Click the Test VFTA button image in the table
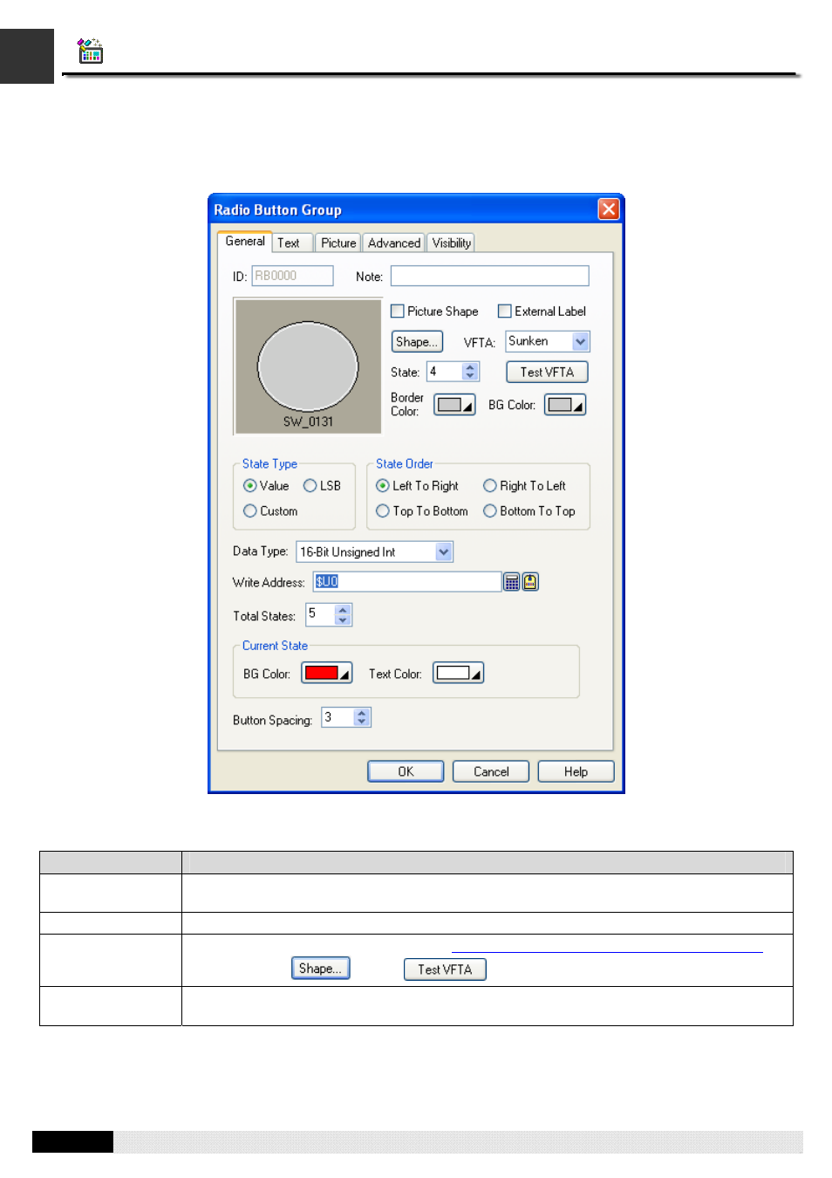Screen dimensions: 832x1178 [x=445, y=969]
